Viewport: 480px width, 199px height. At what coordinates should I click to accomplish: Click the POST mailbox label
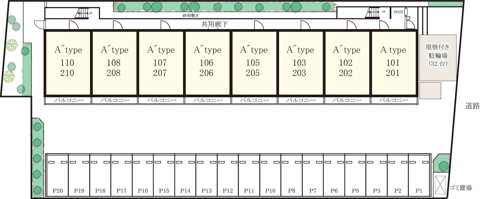point(399,12)
